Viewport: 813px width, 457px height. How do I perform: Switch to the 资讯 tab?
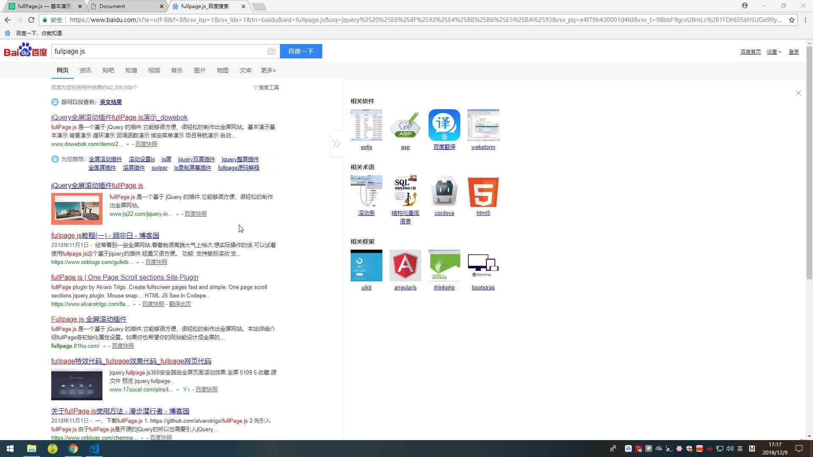click(x=85, y=70)
